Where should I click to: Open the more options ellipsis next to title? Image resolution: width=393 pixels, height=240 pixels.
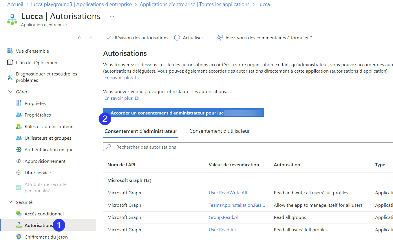coord(112,16)
